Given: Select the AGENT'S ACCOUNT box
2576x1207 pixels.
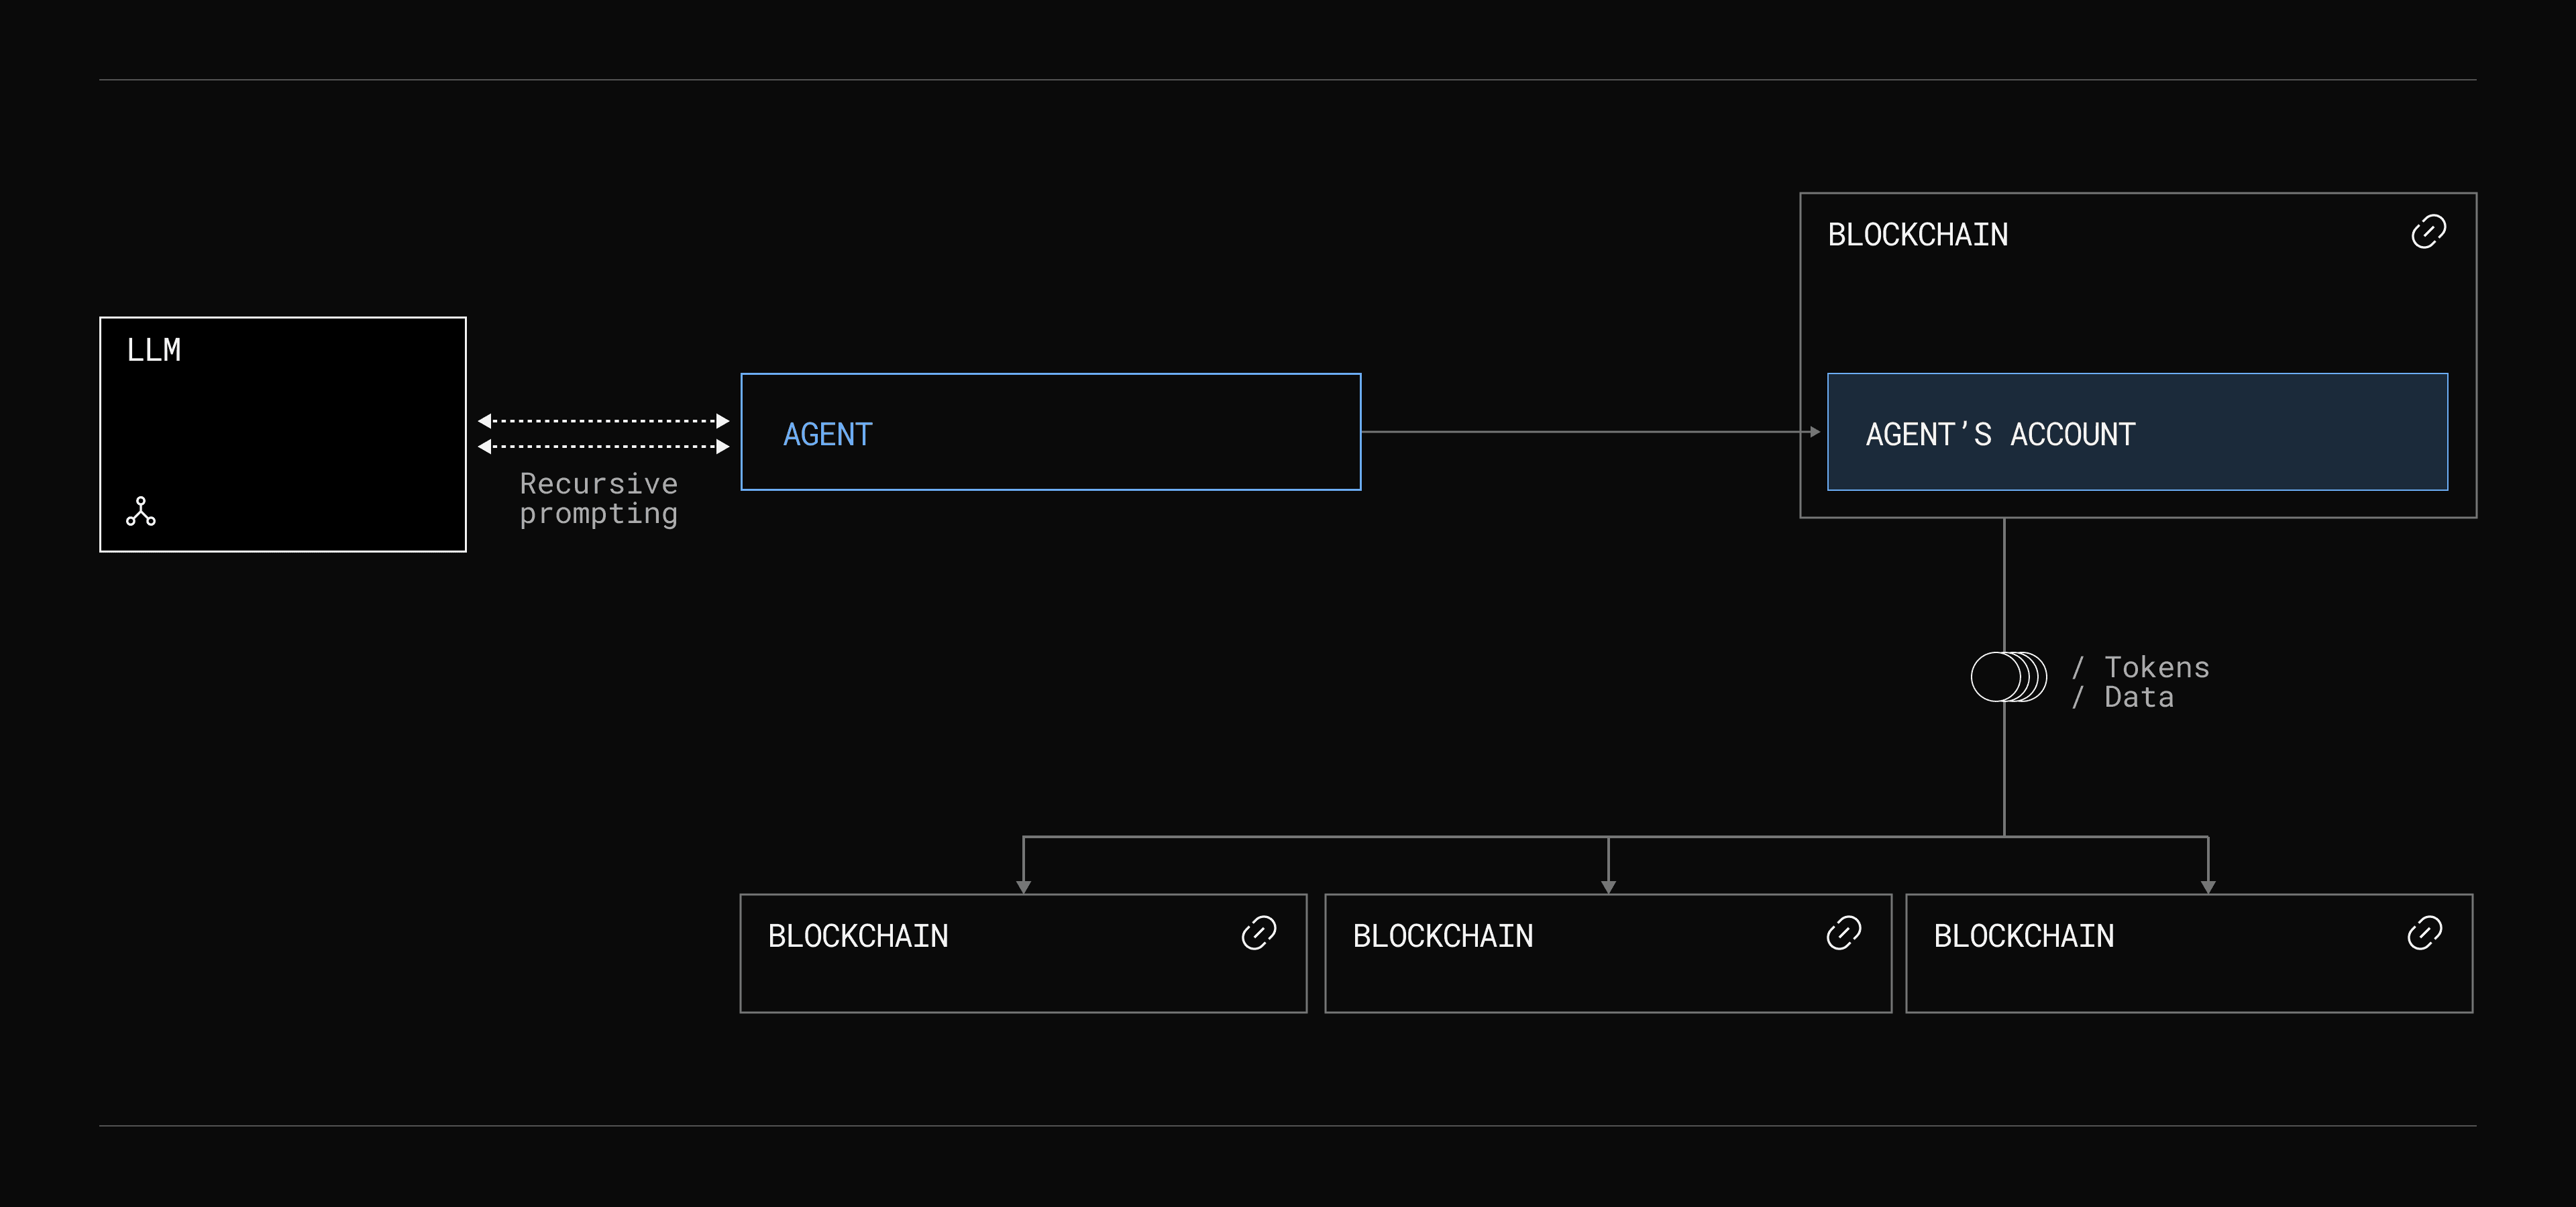Looking at the screenshot, I should point(2137,432).
